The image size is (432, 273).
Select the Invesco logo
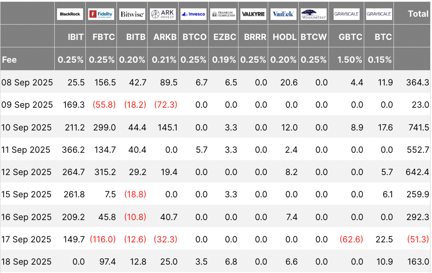(x=193, y=14)
